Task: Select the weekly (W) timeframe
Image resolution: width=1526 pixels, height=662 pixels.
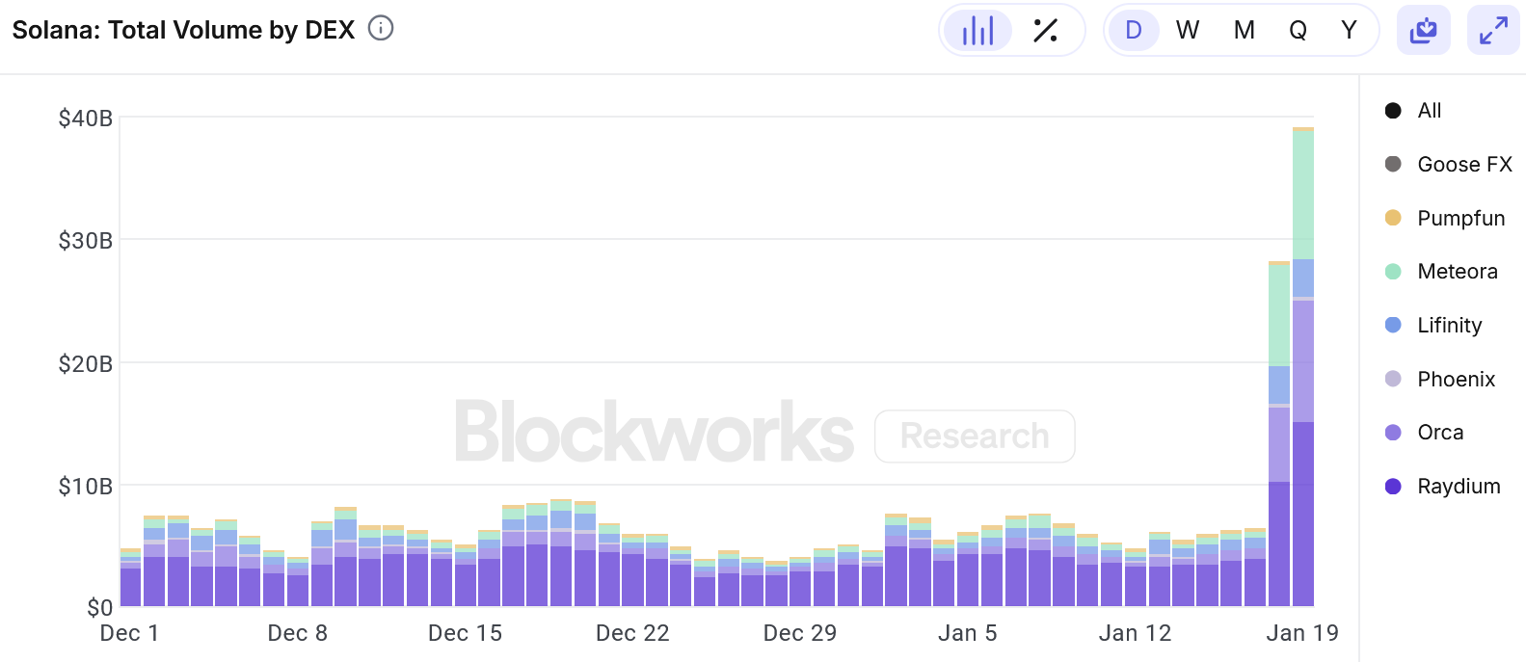Action: [x=1188, y=31]
